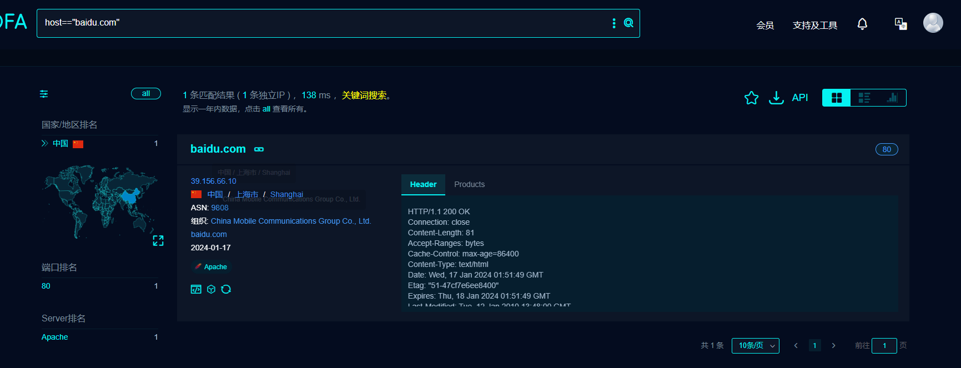Click China Mobile Communications Group organization link
The width and height of the screenshot is (961, 368).
click(x=291, y=221)
